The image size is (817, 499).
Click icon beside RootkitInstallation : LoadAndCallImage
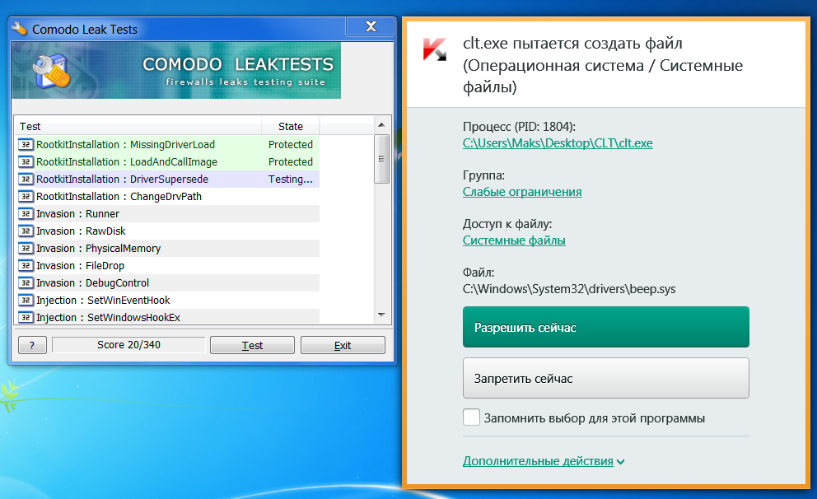click(26, 162)
